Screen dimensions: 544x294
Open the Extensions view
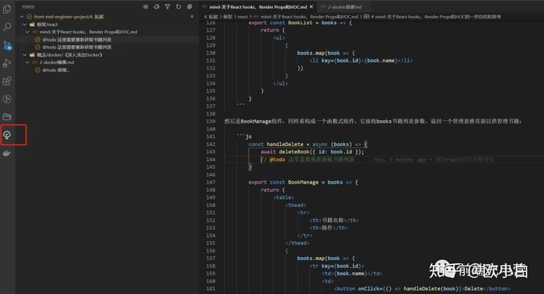pyautogui.click(x=7, y=81)
